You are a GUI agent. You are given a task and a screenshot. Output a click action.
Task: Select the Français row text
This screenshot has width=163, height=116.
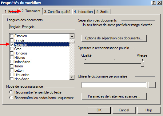tap(21, 45)
